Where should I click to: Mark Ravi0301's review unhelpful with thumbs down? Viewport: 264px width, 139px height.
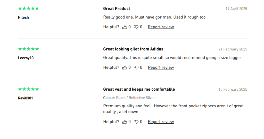[x=136, y=122]
